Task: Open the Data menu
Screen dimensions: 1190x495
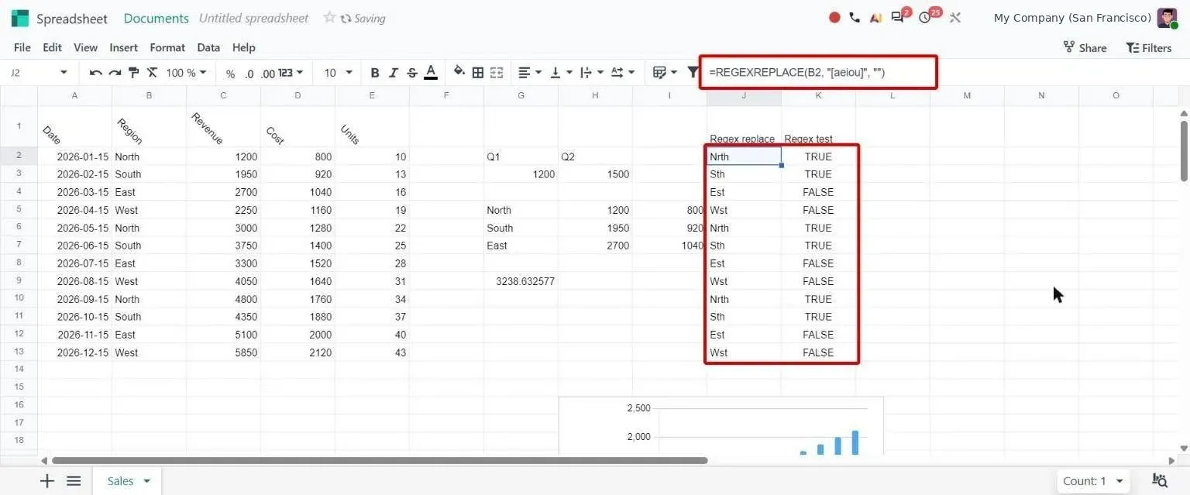Action: [x=208, y=47]
